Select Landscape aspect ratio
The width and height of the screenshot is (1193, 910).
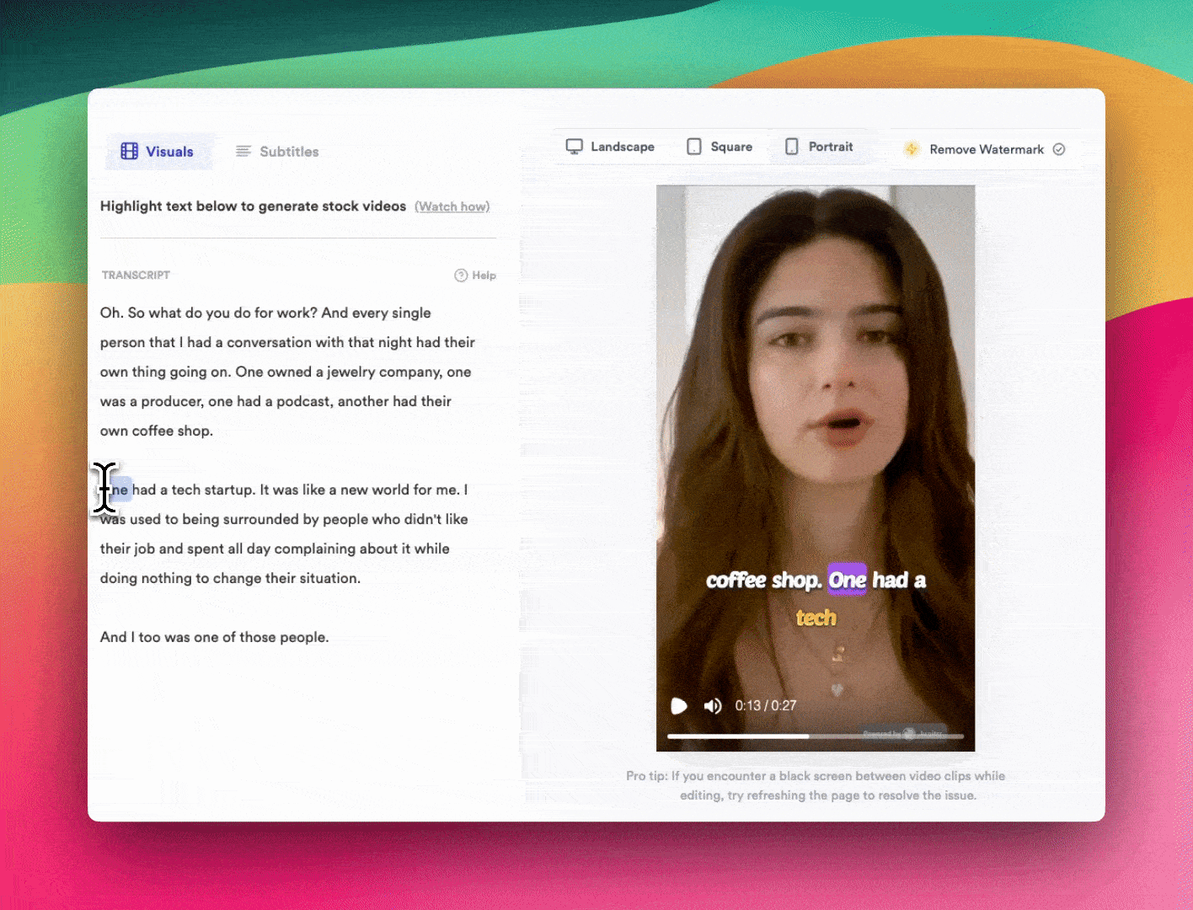(610, 147)
